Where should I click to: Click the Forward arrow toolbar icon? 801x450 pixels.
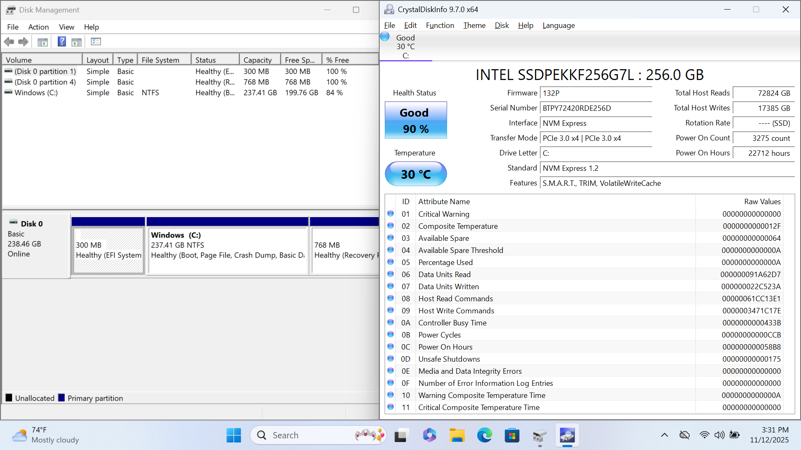pyautogui.click(x=23, y=42)
